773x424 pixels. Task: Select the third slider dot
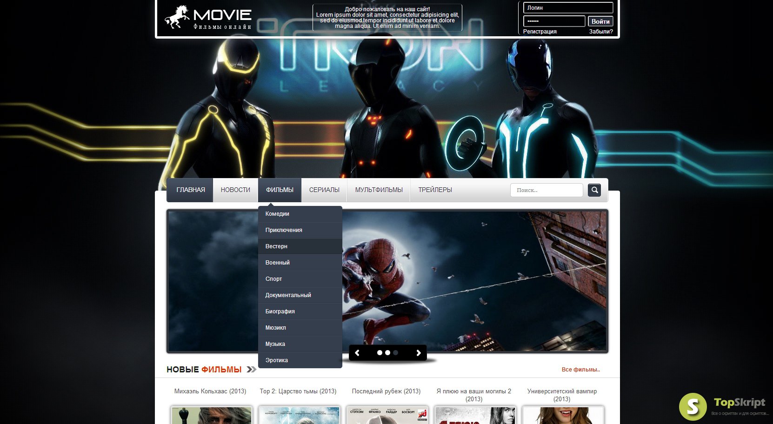[395, 353]
